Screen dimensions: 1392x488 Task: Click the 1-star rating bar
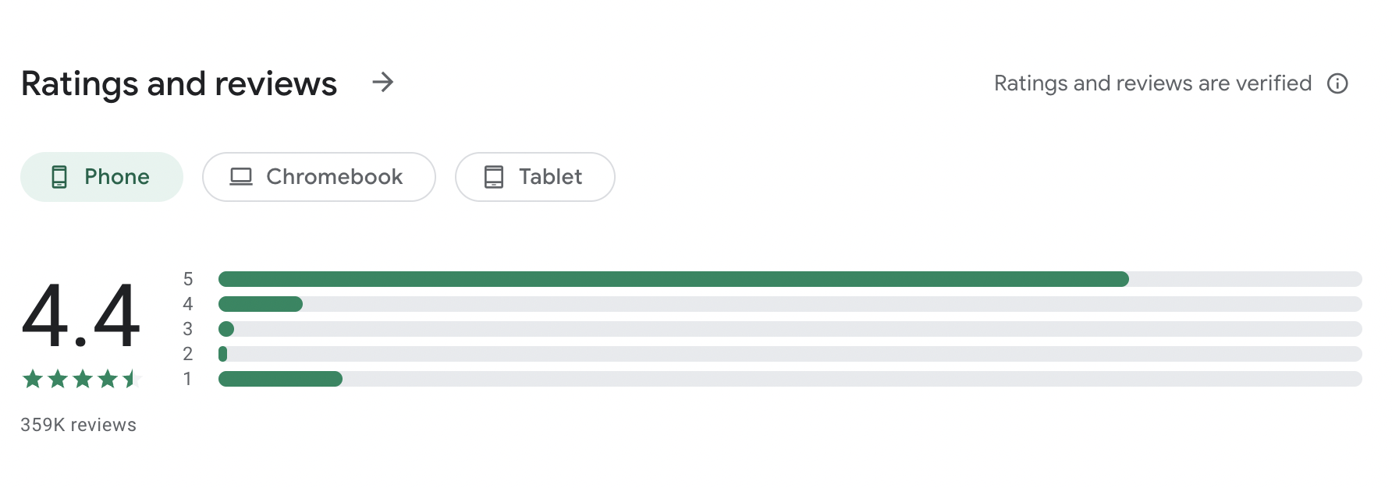(790, 379)
